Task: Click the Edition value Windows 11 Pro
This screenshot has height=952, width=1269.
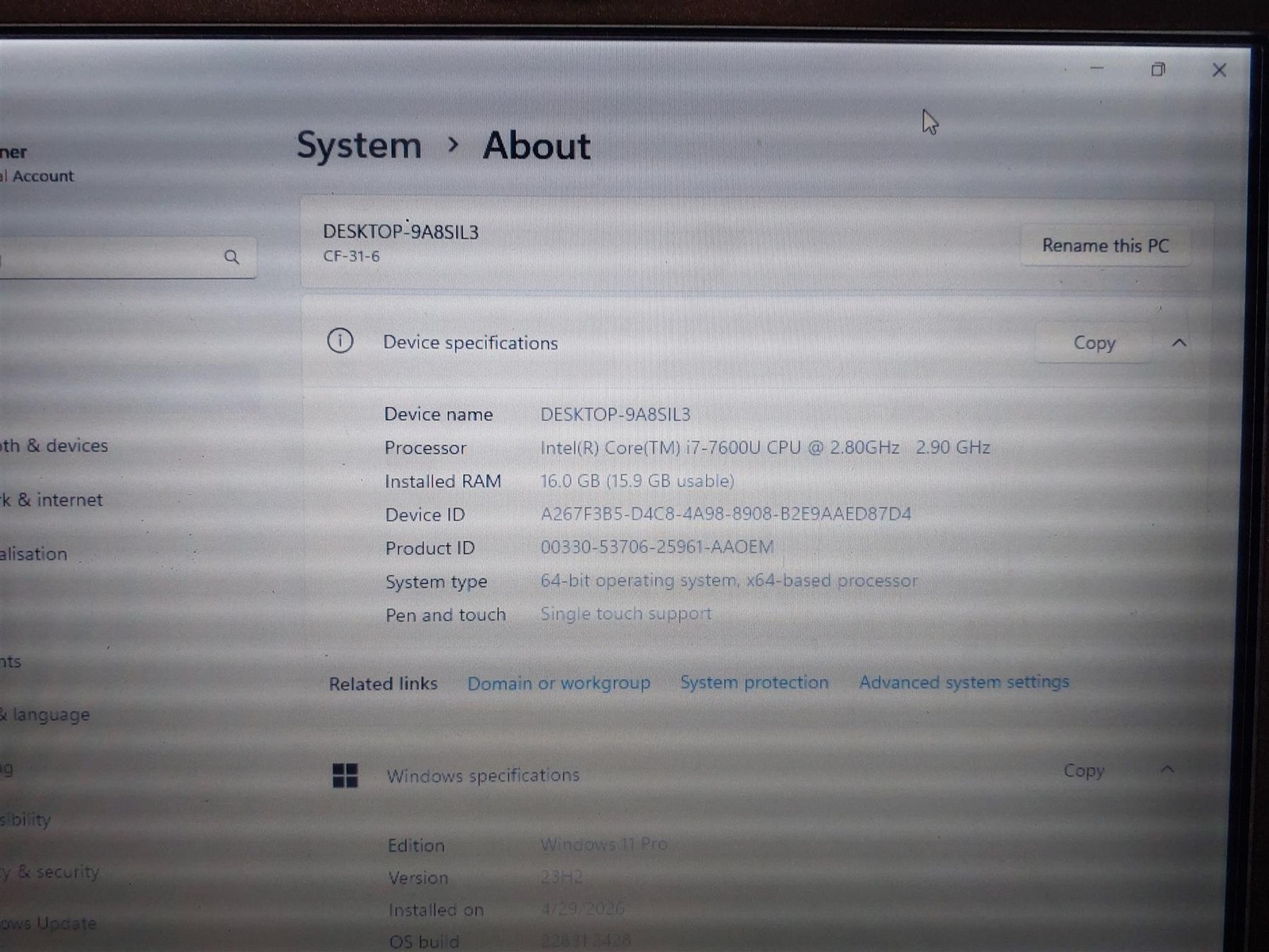Action: click(x=604, y=844)
